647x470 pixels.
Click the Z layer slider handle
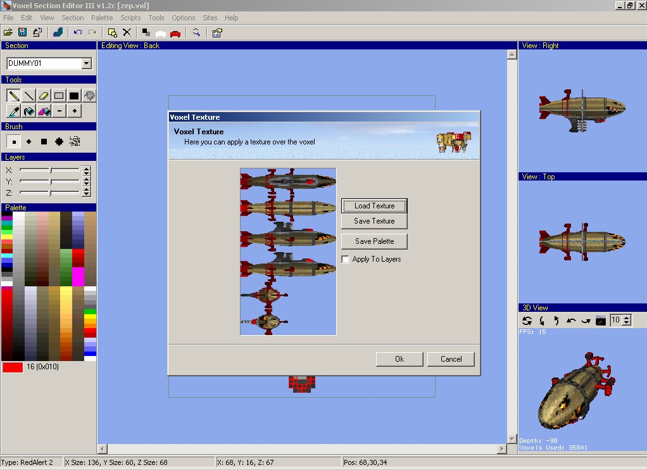[50, 193]
